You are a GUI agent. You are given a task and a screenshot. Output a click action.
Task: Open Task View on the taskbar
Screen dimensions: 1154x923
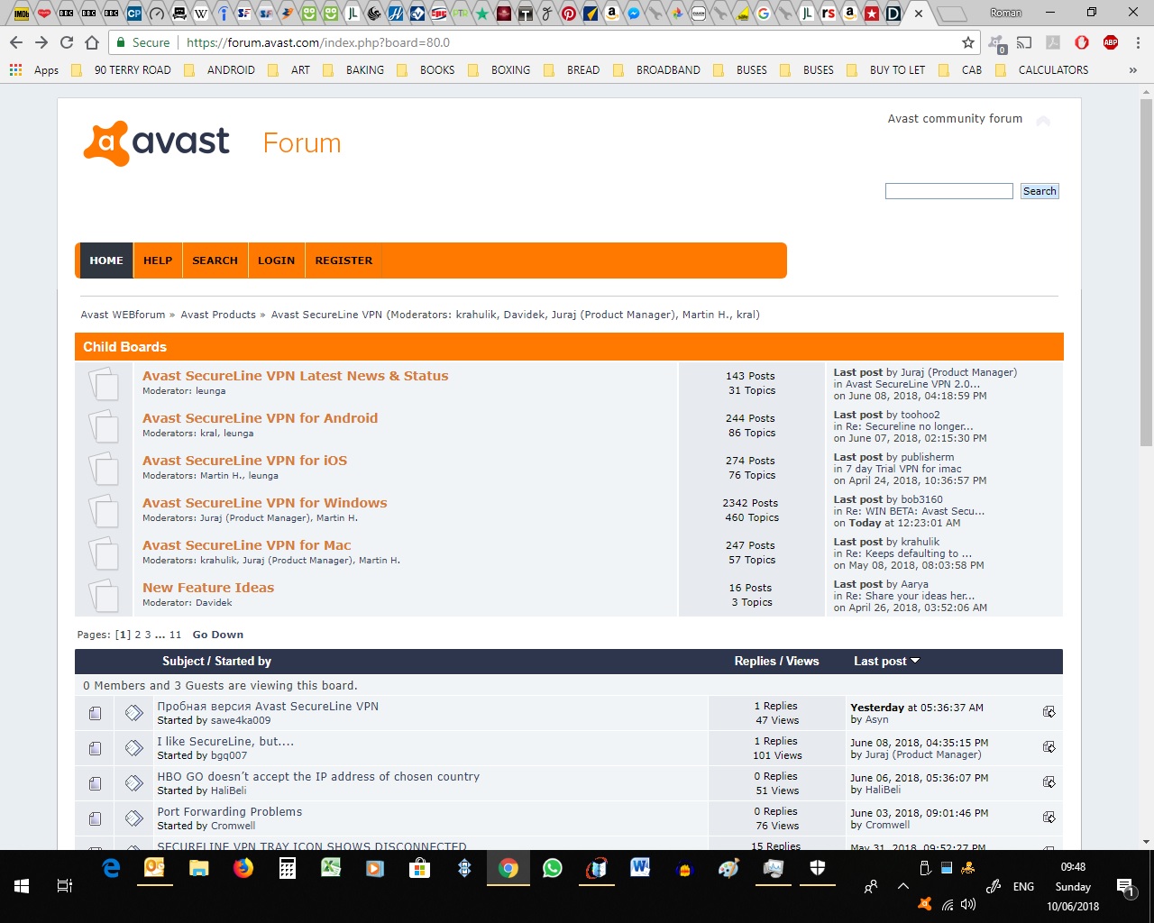(65, 886)
